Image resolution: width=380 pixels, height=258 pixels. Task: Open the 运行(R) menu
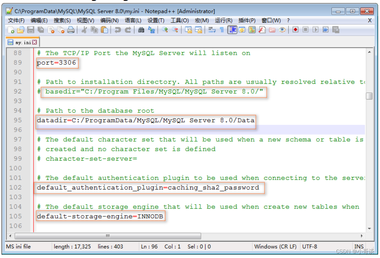[223, 20]
